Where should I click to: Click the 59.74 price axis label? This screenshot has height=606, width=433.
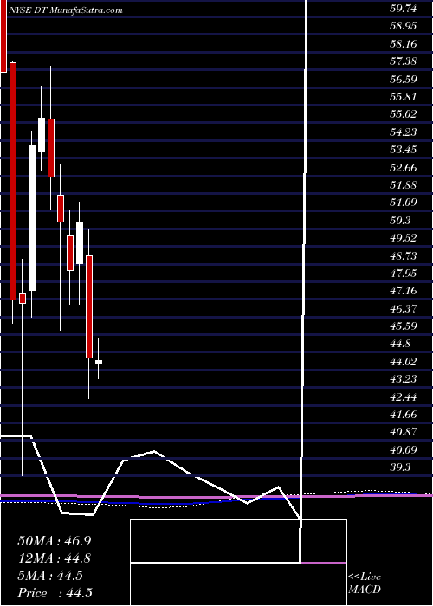click(x=403, y=9)
